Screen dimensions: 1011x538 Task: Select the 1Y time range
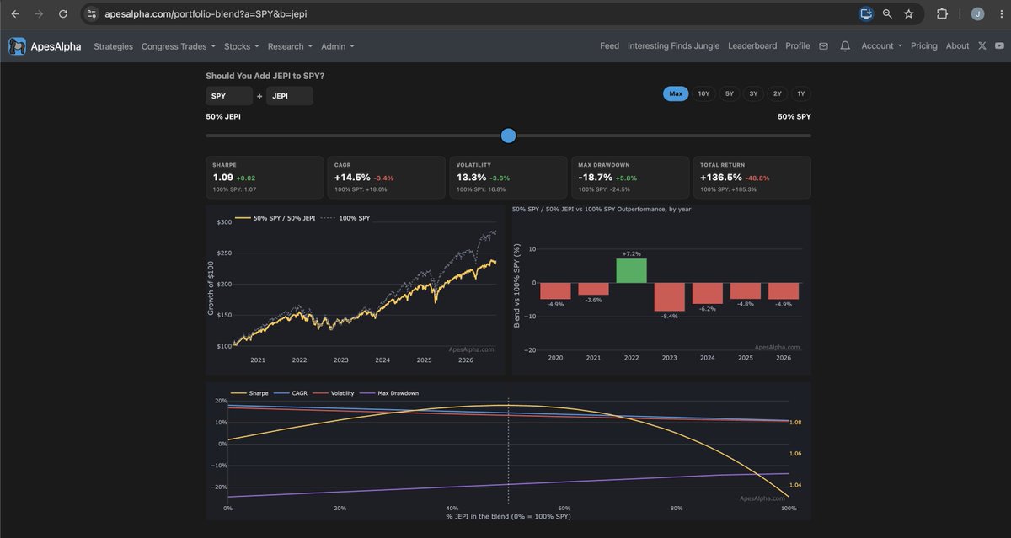[x=801, y=94]
